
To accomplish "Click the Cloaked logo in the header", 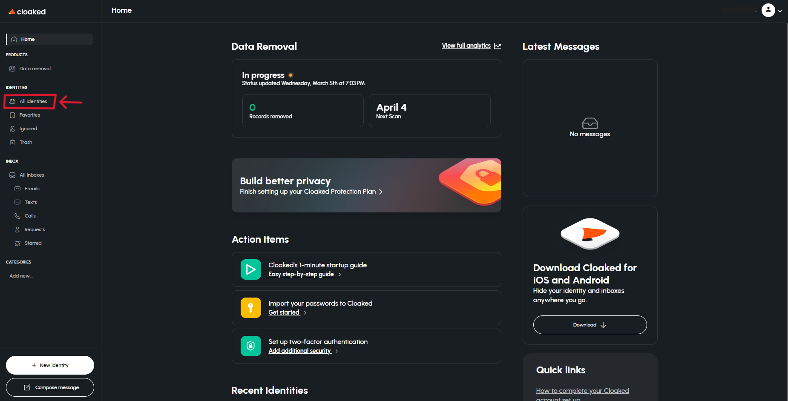I will click(x=27, y=12).
